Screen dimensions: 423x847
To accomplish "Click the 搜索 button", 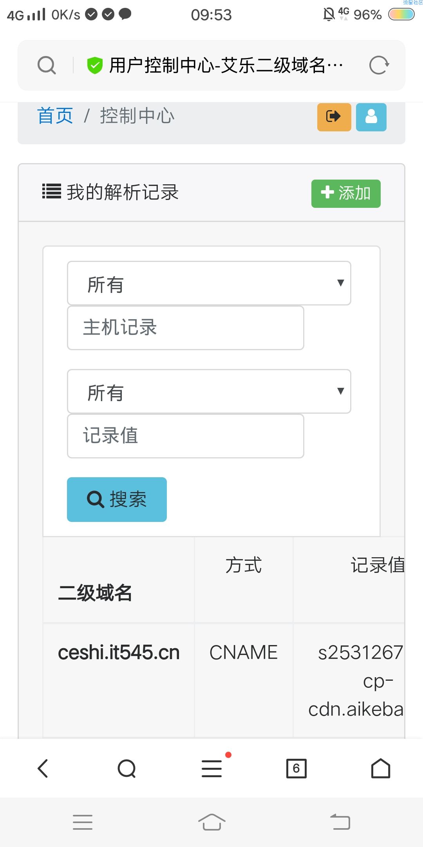I will 117,500.
